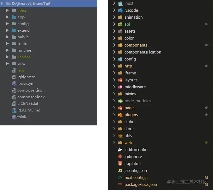Viewport: 213px width, 190px height.
Task: Click the composer.json file icon
Action: [14, 90]
